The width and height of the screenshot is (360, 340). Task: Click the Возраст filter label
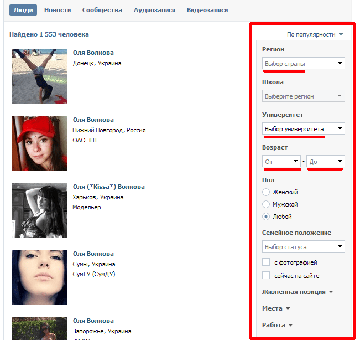coord(275,147)
